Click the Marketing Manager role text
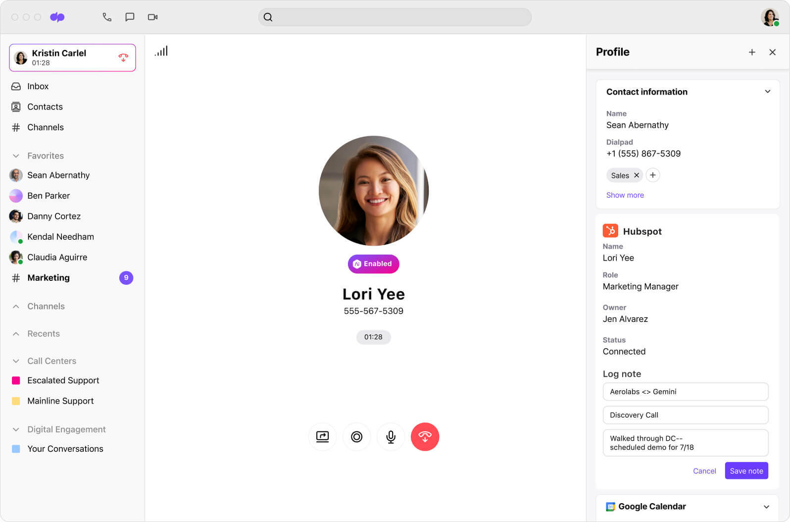This screenshot has height=522, width=790. click(641, 287)
